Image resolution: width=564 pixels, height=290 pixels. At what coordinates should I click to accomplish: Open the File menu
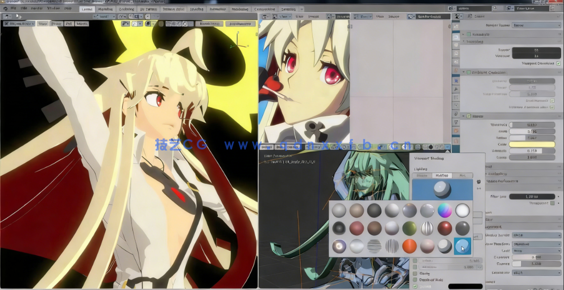point(13,9)
